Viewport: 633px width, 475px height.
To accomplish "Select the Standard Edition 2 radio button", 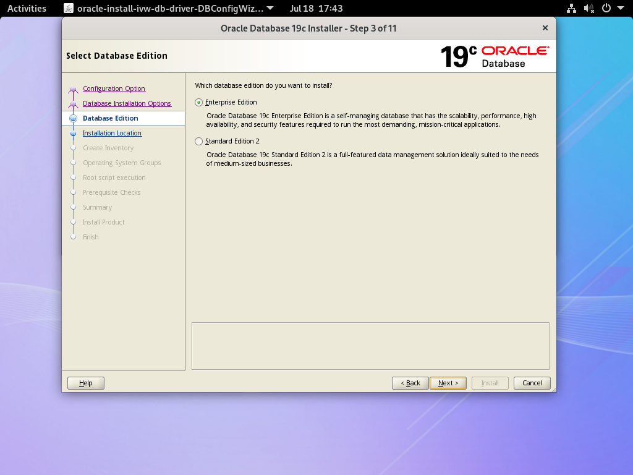I will coord(198,142).
